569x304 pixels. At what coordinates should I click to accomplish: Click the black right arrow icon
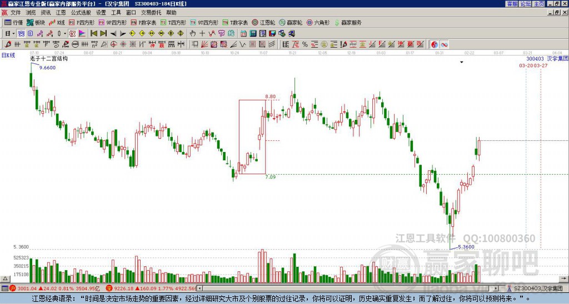[123, 34]
